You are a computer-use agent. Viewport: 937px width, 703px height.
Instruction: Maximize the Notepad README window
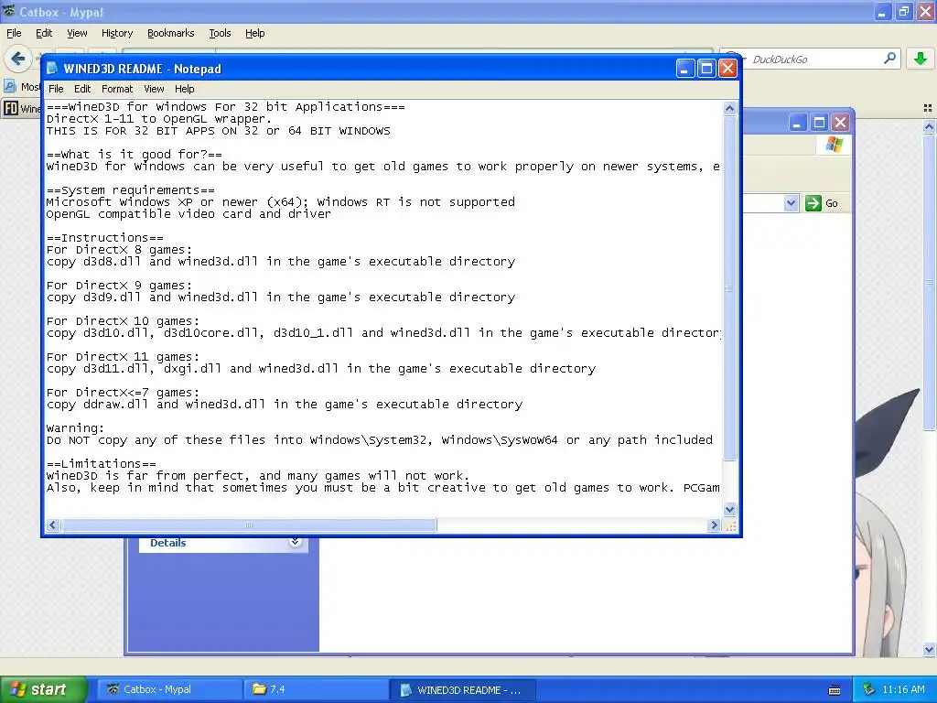706,69
